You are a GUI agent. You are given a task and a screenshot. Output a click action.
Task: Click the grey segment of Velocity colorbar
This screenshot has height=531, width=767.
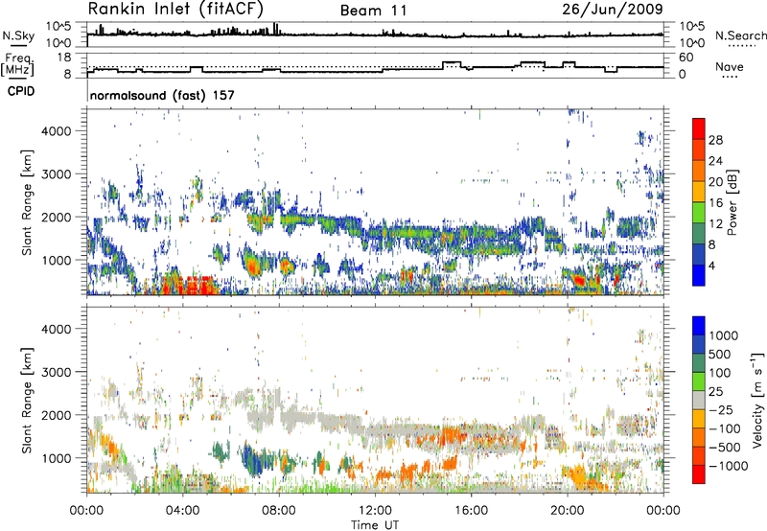(x=699, y=400)
